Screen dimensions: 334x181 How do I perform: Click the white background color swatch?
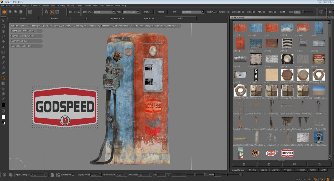click(3, 117)
